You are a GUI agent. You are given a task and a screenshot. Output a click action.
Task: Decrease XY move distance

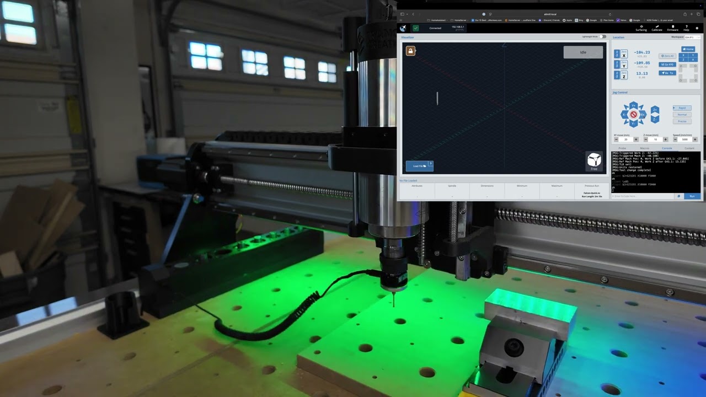(x=616, y=139)
